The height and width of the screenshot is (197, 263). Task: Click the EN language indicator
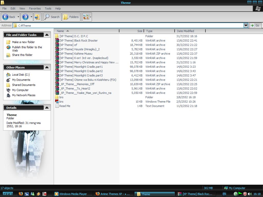pos(224,194)
